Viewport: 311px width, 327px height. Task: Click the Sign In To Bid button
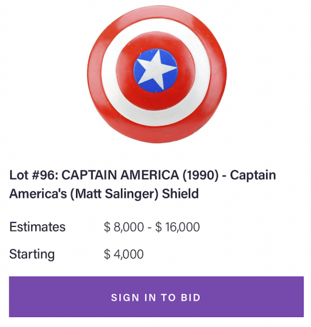coord(156,297)
